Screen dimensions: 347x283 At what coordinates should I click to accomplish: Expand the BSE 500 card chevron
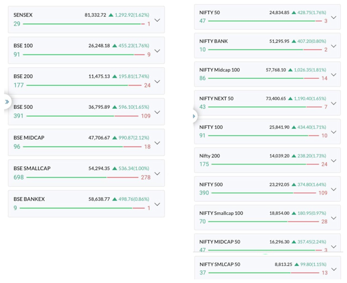(x=157, y=112)
